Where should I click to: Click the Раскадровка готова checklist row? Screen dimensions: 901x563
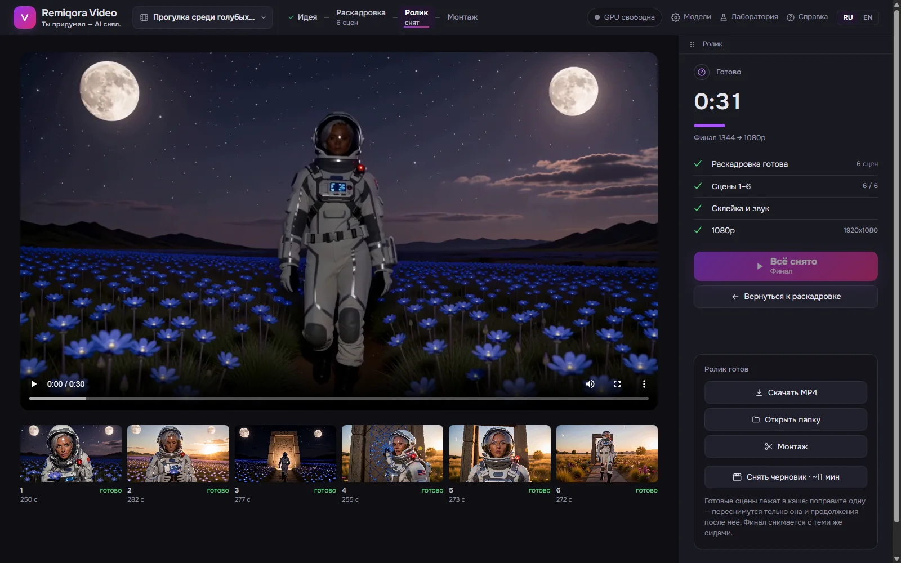pos(786,164)
